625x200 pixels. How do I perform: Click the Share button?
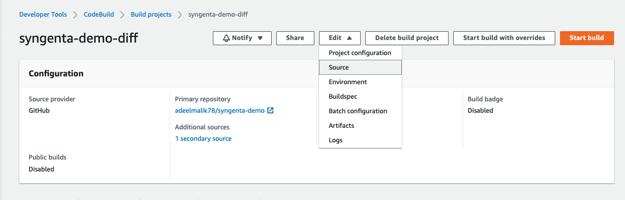[295, 38]
